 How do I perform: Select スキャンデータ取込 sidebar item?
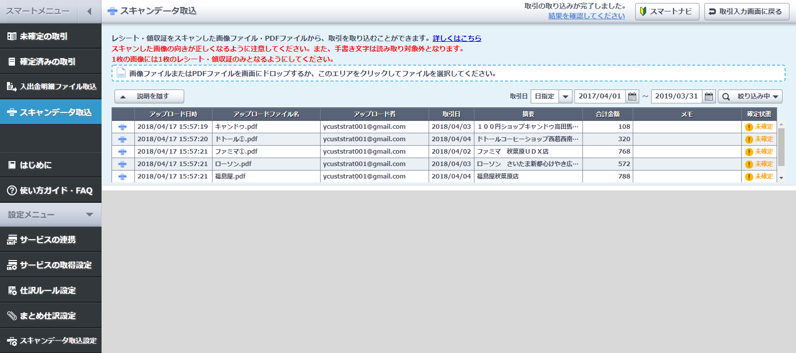tap(51, 112)
